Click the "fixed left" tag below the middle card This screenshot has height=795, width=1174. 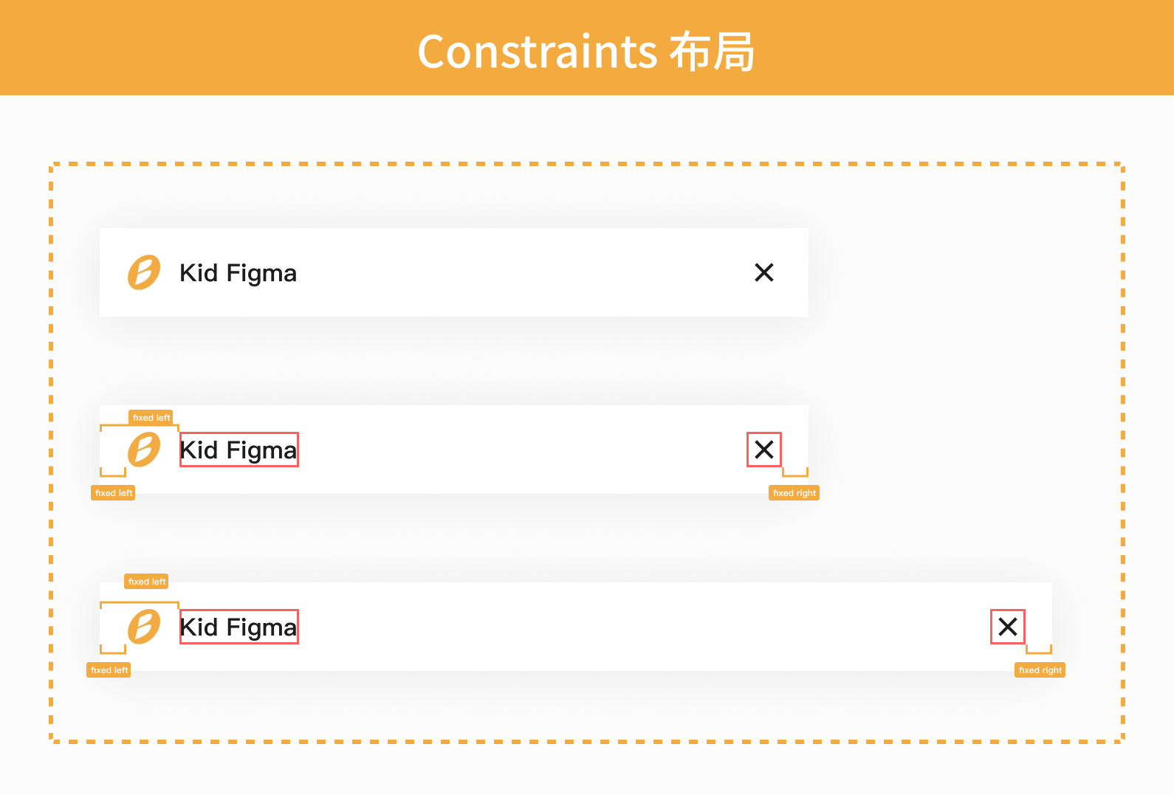click(x=113, y=493)
